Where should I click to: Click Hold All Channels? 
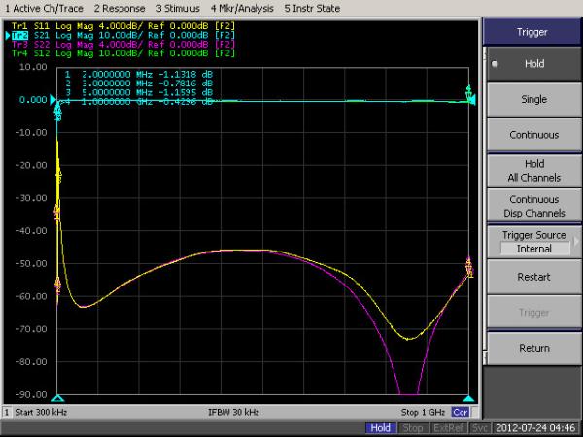coord(533,171)
